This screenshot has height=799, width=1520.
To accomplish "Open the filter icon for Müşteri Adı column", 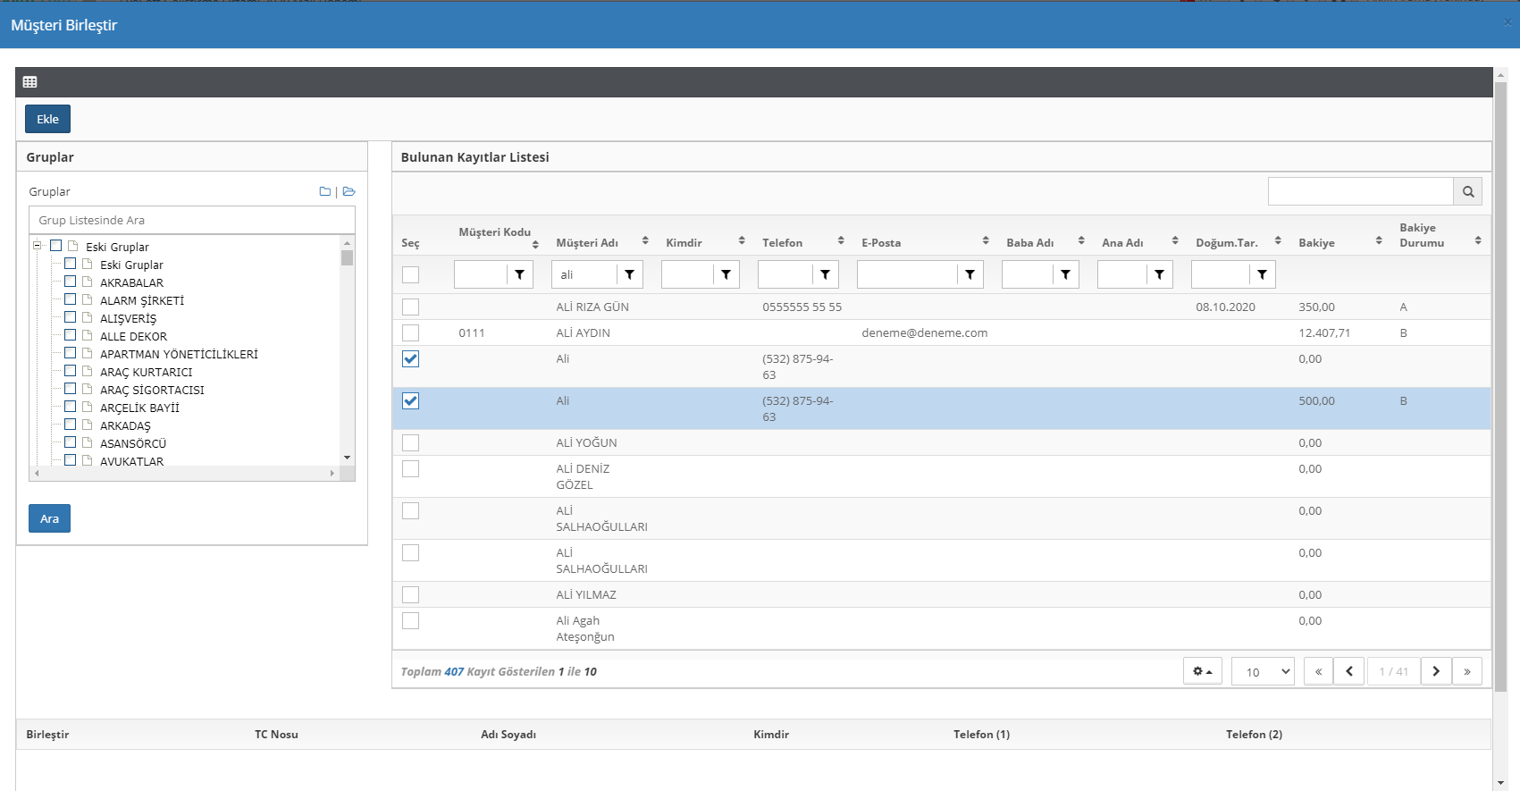I will (x=629, y=275).
